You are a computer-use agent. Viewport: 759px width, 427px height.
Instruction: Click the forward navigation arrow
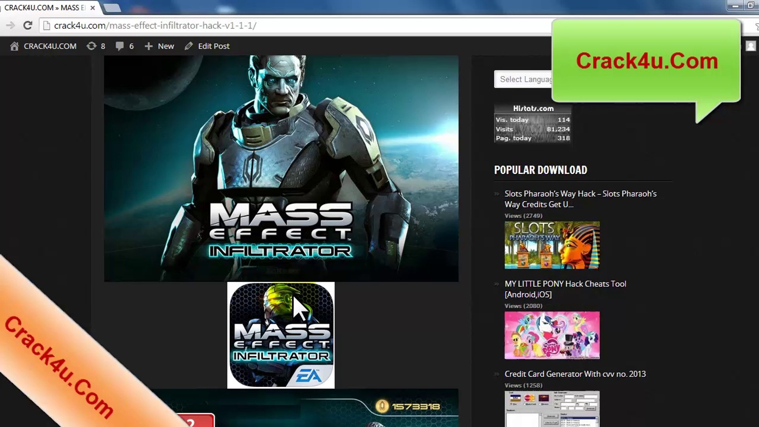click(x=11, y=26)
